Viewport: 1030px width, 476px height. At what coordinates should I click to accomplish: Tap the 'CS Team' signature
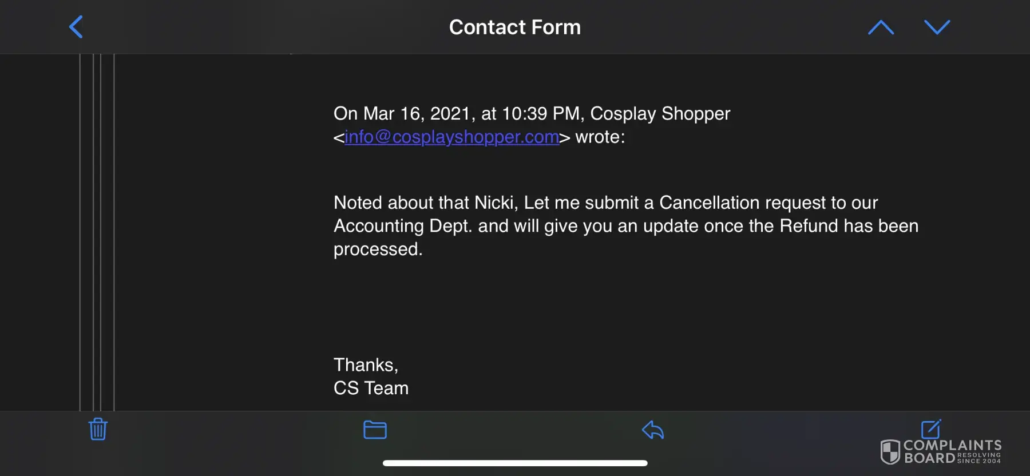click(371, 388)
